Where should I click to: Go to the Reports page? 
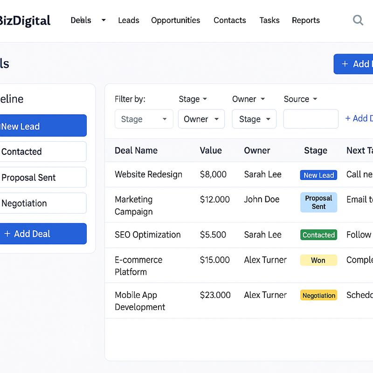coord(305,21)
